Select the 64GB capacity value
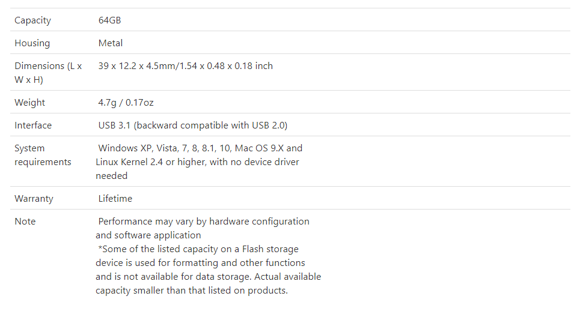577x317 pixels. pos(109,20)
